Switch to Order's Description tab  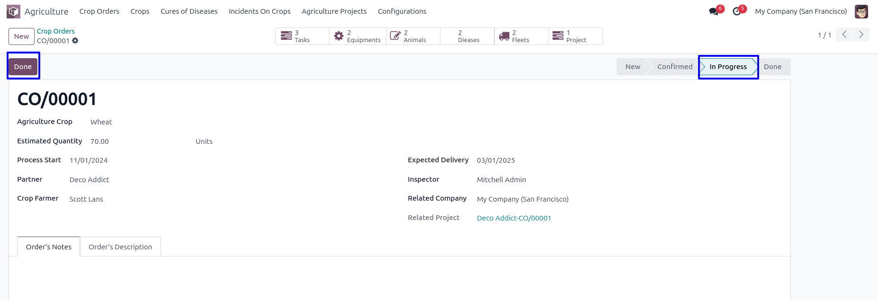[120, 247]
